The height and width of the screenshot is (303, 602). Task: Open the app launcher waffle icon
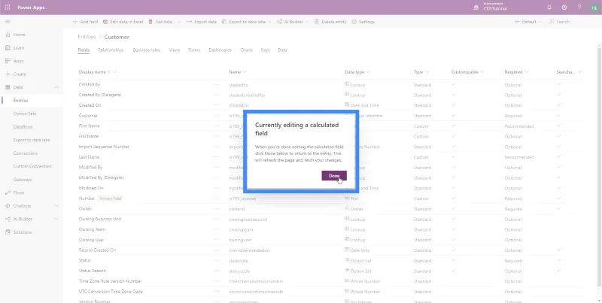tap(8, 8)
